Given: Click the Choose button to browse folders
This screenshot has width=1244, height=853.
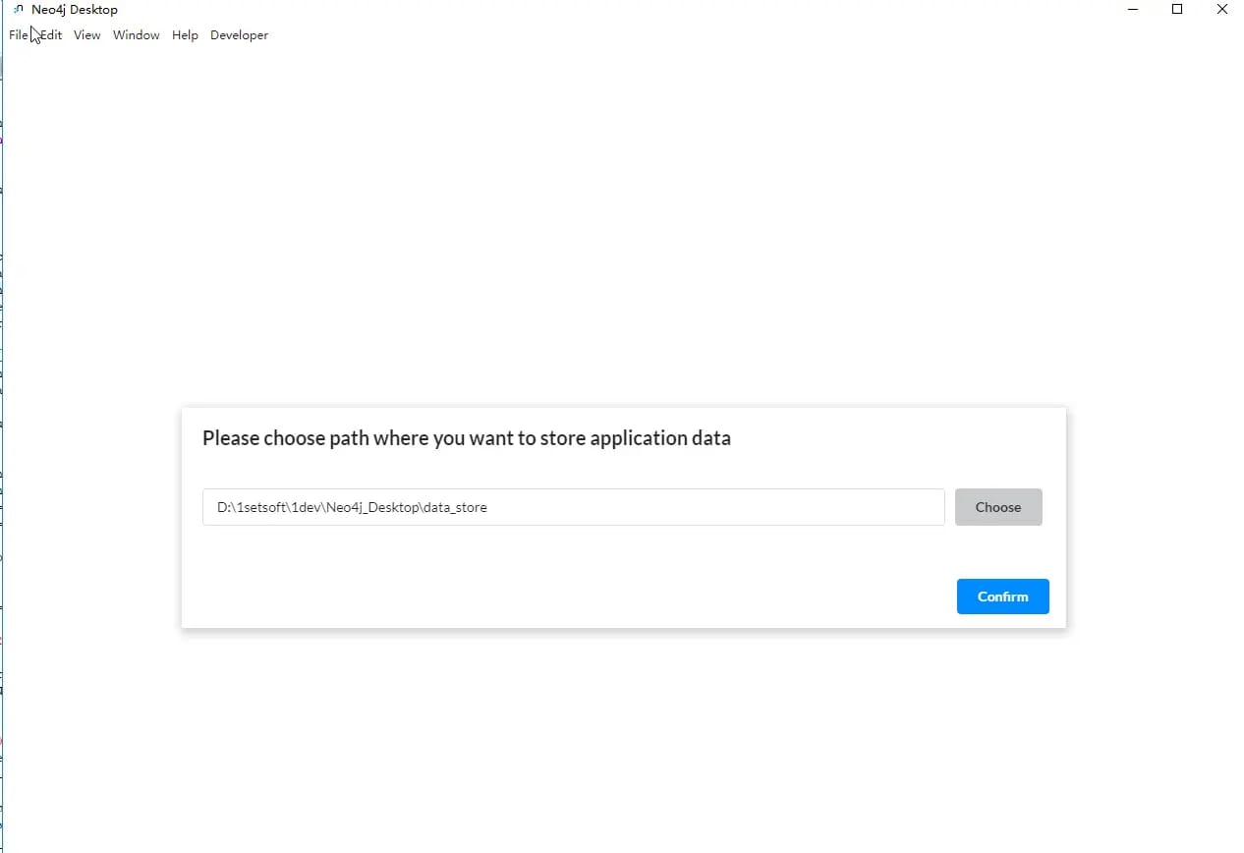Looking at the screenshot, I should (x=998, y=507).
